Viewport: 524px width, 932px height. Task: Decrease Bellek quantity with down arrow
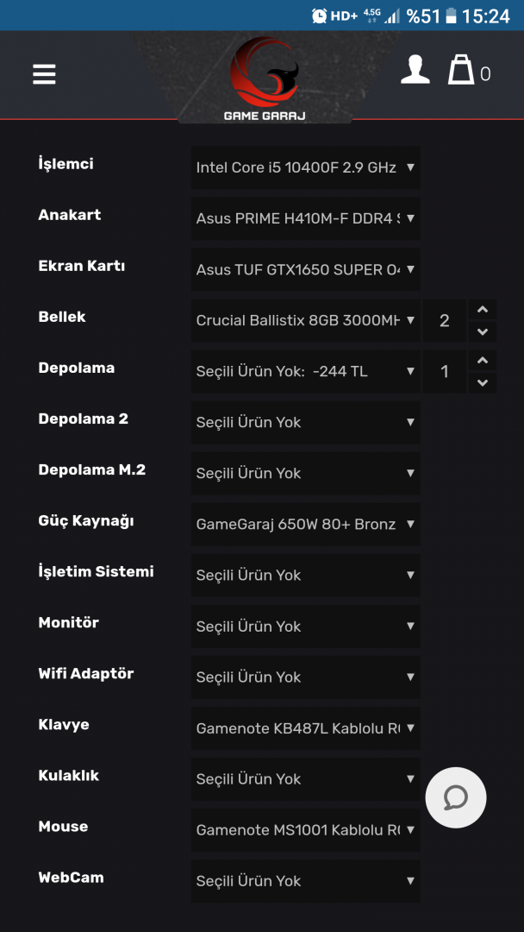click(x=482, y=331)
